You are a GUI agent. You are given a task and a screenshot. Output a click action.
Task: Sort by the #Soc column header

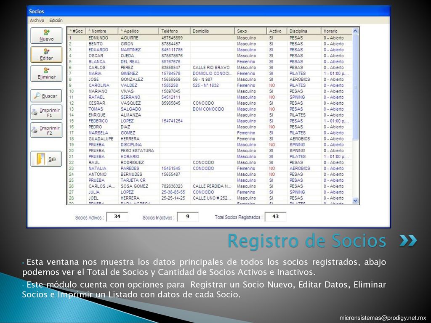77,31
